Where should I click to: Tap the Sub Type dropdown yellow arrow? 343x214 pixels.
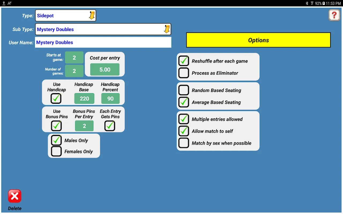coord(167,29)
